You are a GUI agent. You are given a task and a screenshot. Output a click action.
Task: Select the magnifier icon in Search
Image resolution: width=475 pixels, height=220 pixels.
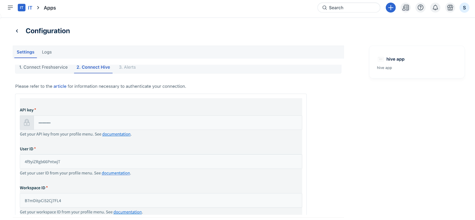(324, 8)
